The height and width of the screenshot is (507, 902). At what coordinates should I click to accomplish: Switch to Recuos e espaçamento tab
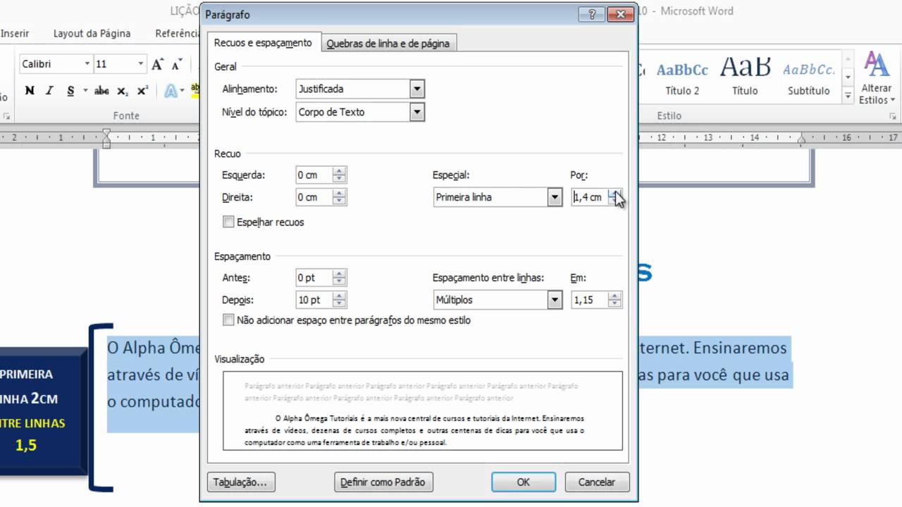point(263,43)
